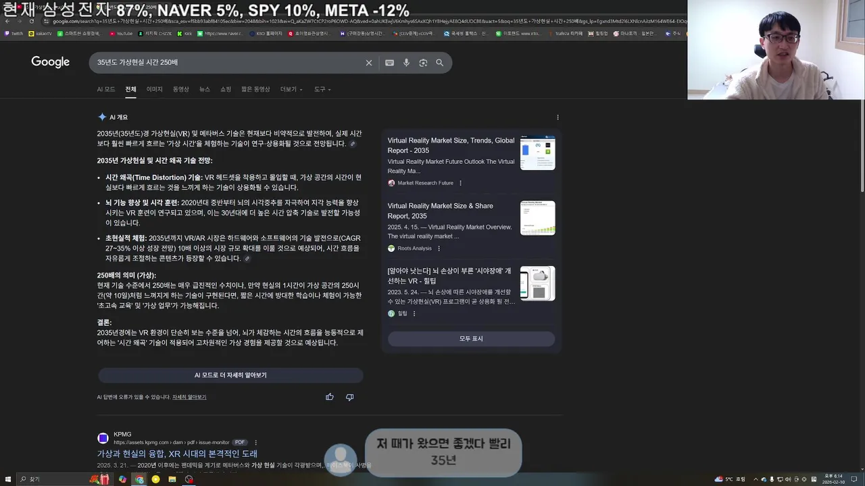Click the Google logo
Screen dimensions: 865x486
(x=50, y=62)
